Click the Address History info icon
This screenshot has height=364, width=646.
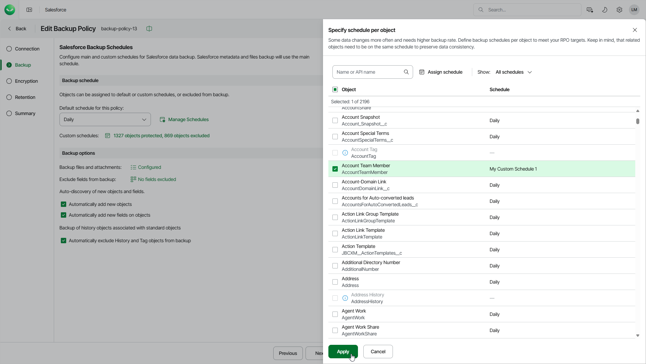coord(345,298)
